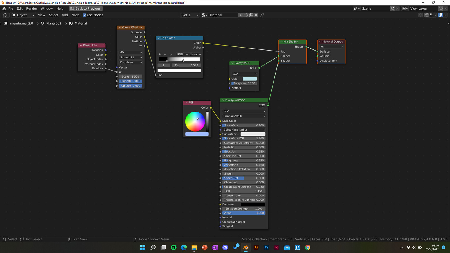Click the Glossy BSDF Color swatch

250,79
